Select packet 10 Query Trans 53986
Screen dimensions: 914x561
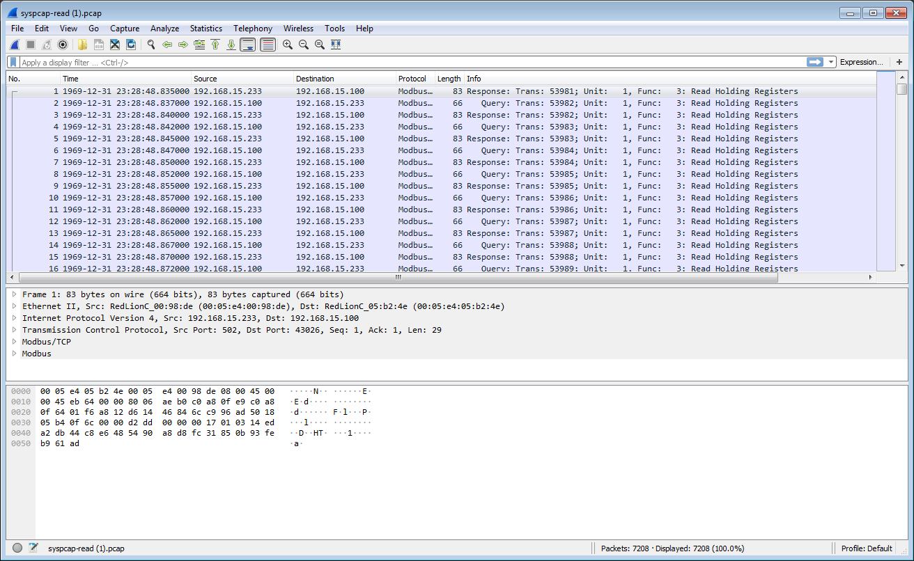coord(442,198)
